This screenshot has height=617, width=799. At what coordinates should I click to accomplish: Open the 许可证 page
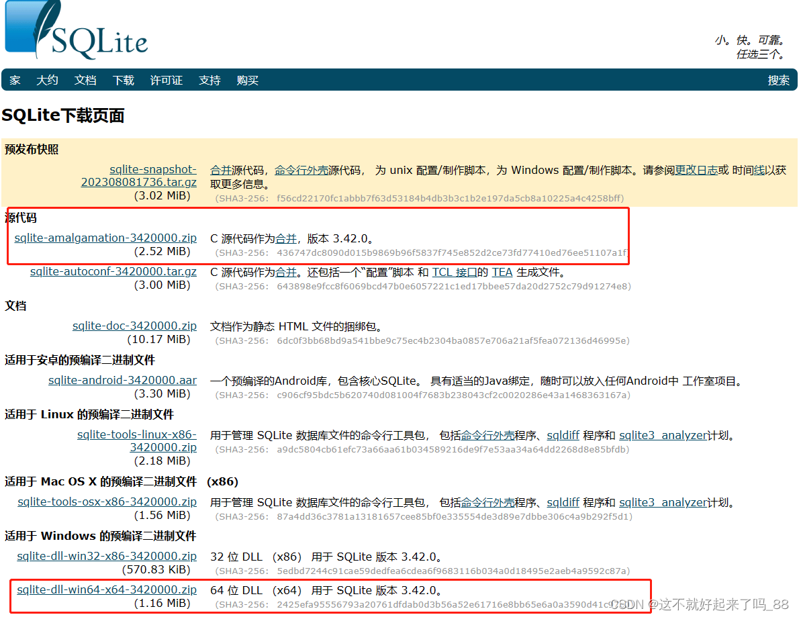pyautogui.click(x=166, y=80)
